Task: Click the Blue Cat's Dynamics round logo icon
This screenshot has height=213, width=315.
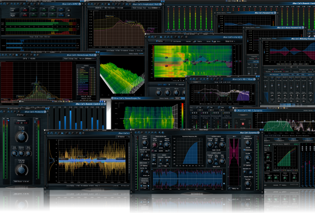Action: pos(258,132)
